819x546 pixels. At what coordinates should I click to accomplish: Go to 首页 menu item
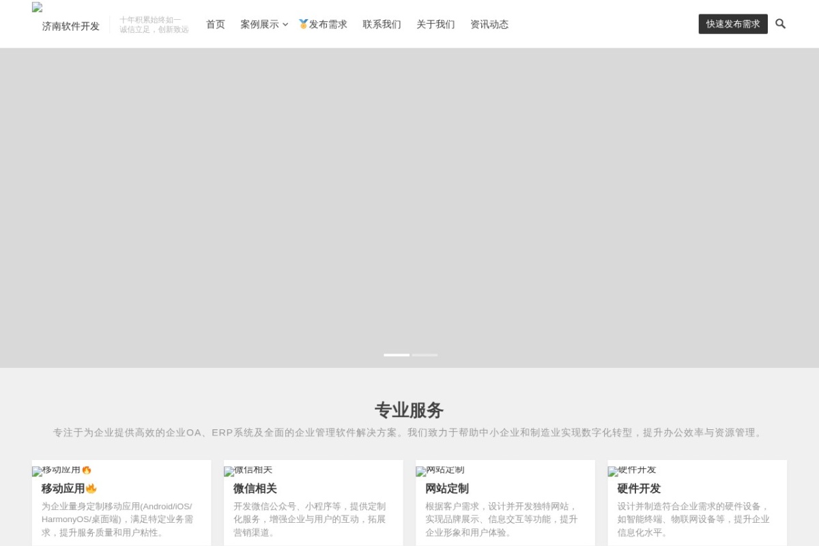pos(216,25)
